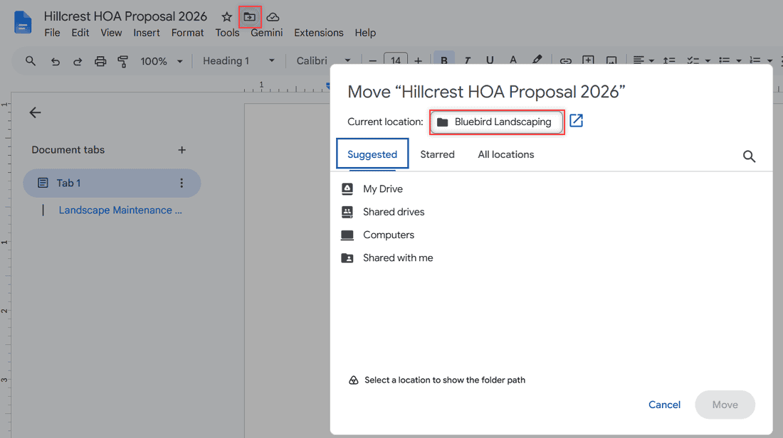Screen dimensions: 783x438
Task: Open the File menu
Action: pos(52,33)
